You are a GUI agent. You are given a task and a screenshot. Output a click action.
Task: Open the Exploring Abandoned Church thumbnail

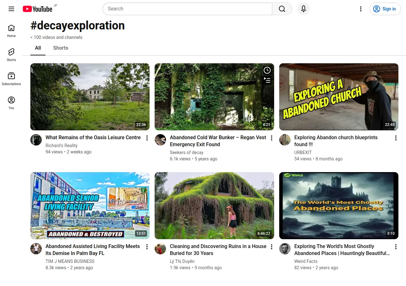(x=339, y=97)
